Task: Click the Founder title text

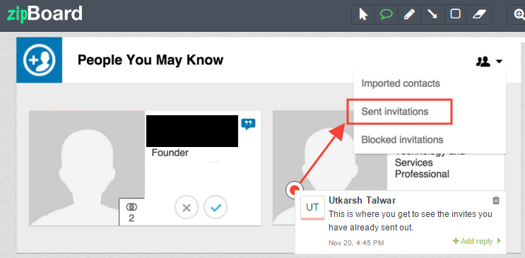Action: (x=170, y=153)
